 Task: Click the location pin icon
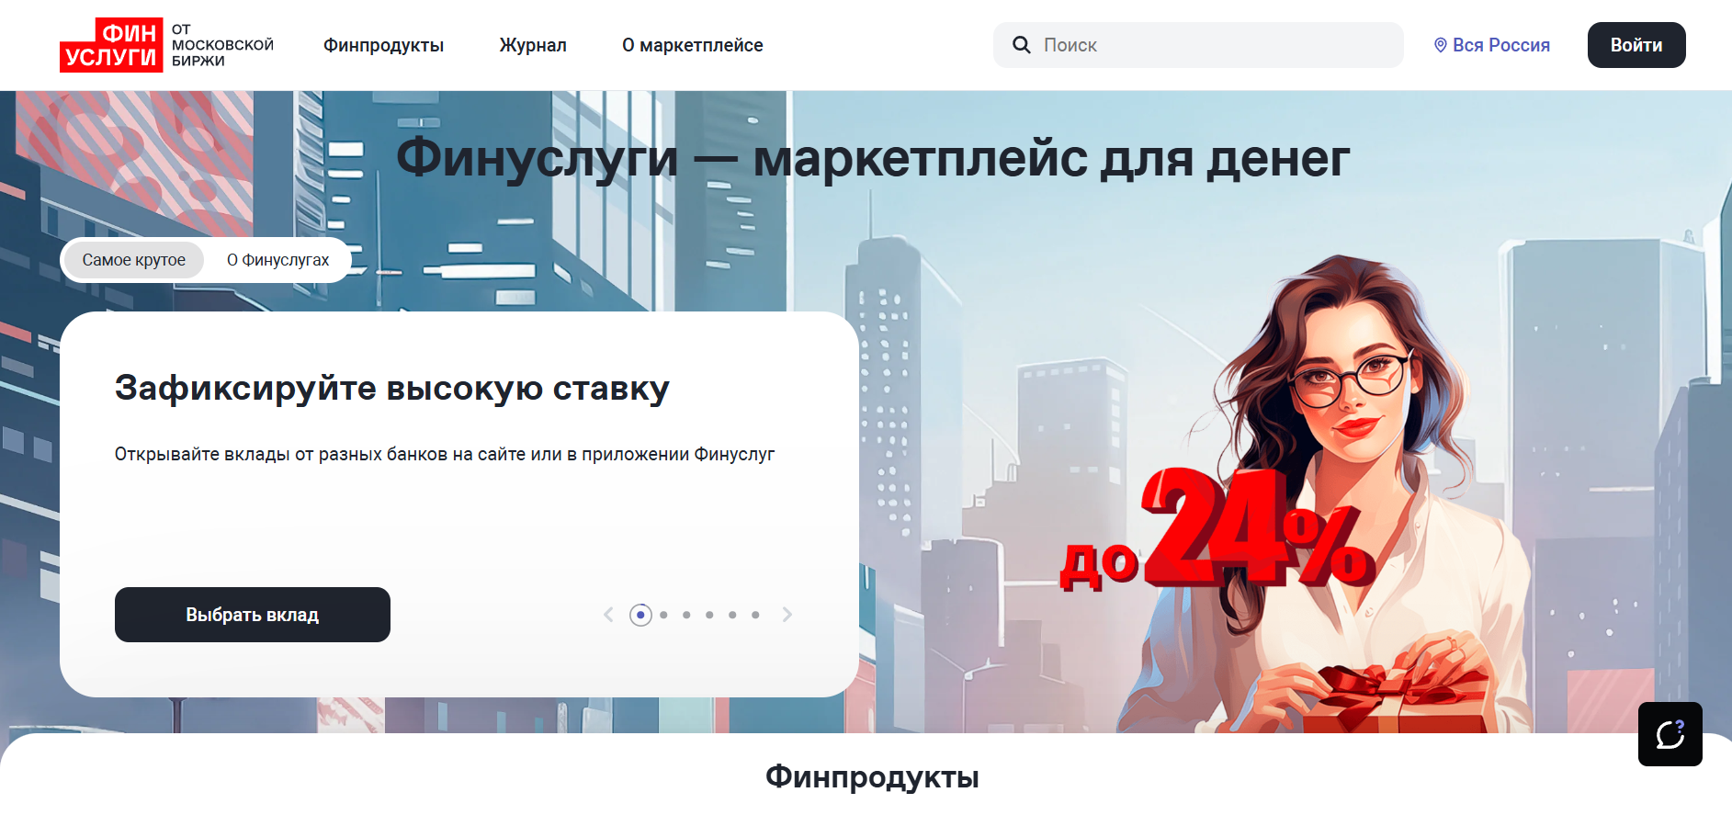[1440, 45]
